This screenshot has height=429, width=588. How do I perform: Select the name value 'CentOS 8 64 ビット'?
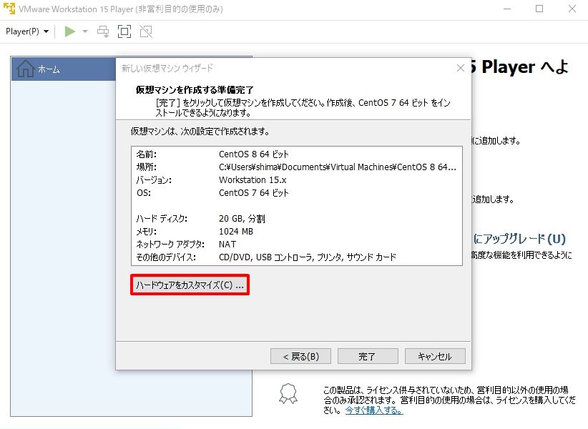pos(254,154)
